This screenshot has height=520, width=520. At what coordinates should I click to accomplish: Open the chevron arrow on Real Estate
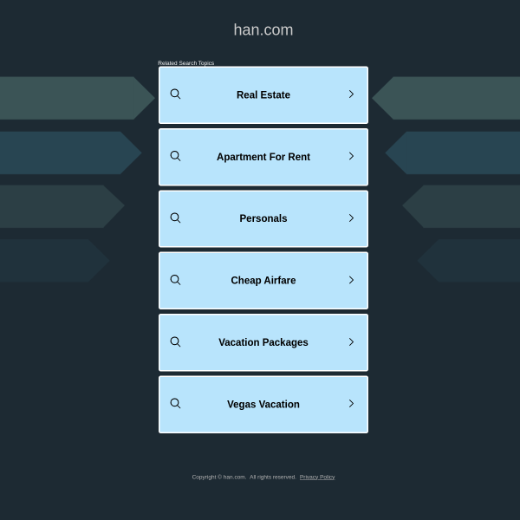pyautogui.click(x=351, y=94)
